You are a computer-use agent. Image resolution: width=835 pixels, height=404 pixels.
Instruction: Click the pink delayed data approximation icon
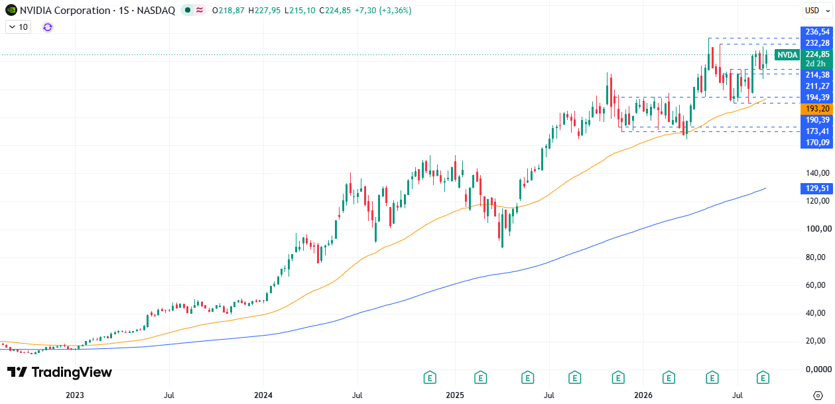(x=200, y=10)
